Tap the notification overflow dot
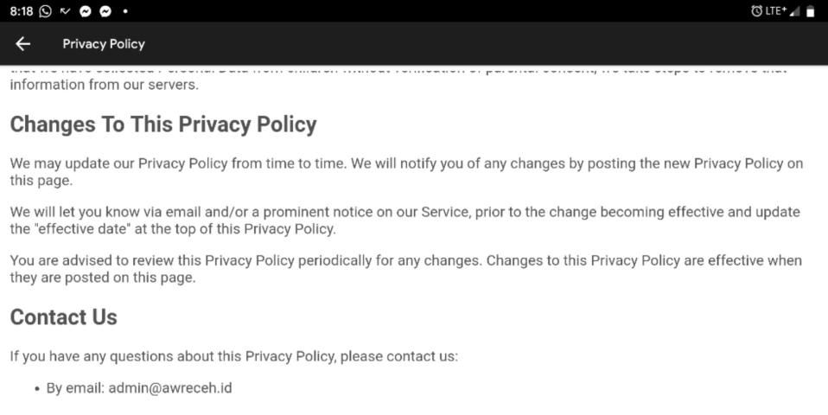The image size is (828, 415). pos(125,11)
